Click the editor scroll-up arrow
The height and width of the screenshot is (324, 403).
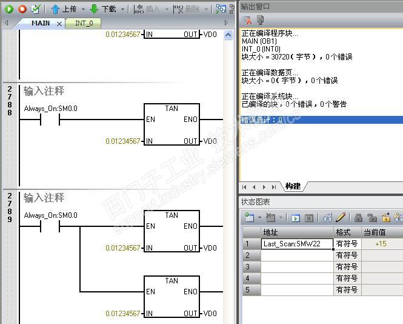click(228, 35)
